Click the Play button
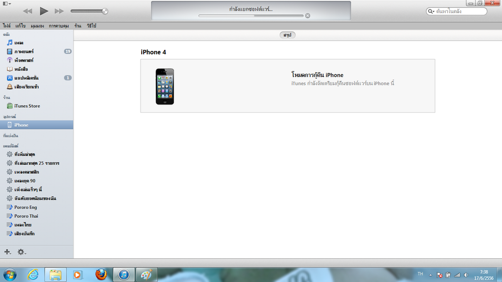 (44, 11)
